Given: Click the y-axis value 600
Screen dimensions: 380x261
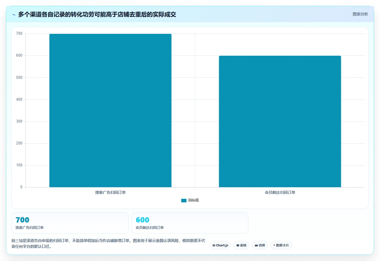Looking at the screenshot, I should click(19, 55).
